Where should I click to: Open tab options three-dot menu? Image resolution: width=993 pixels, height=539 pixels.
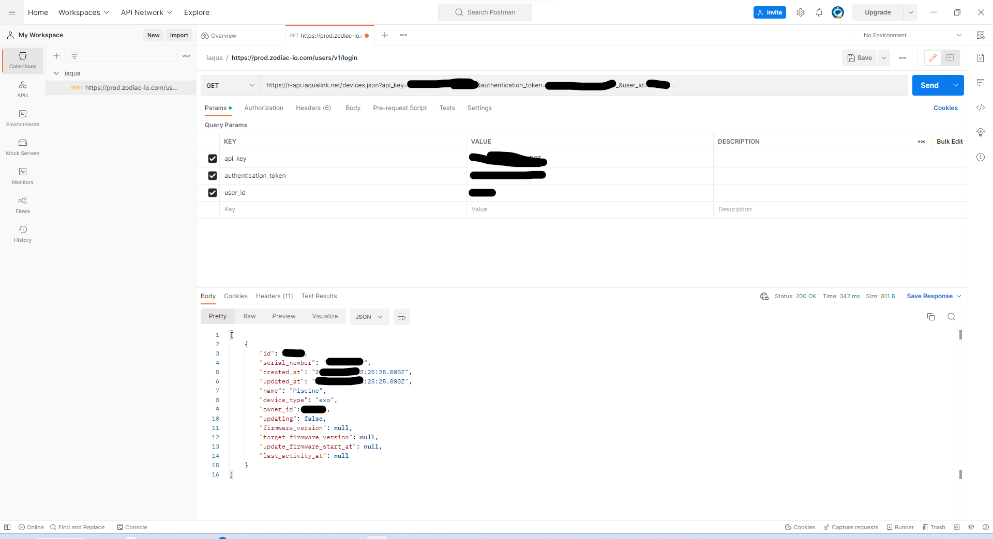pos(403,35)
